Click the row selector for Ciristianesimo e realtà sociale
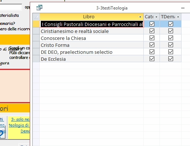The width and height of the screenshot is (190, 146). tap(36, 31)
